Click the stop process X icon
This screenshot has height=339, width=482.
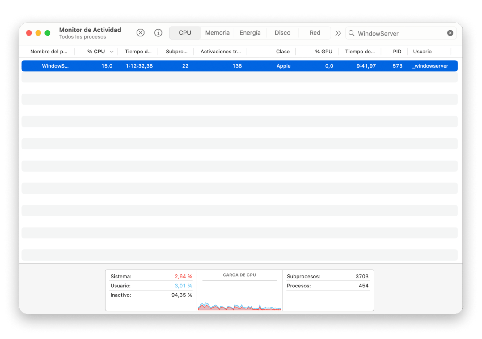[x=140, y=33]
